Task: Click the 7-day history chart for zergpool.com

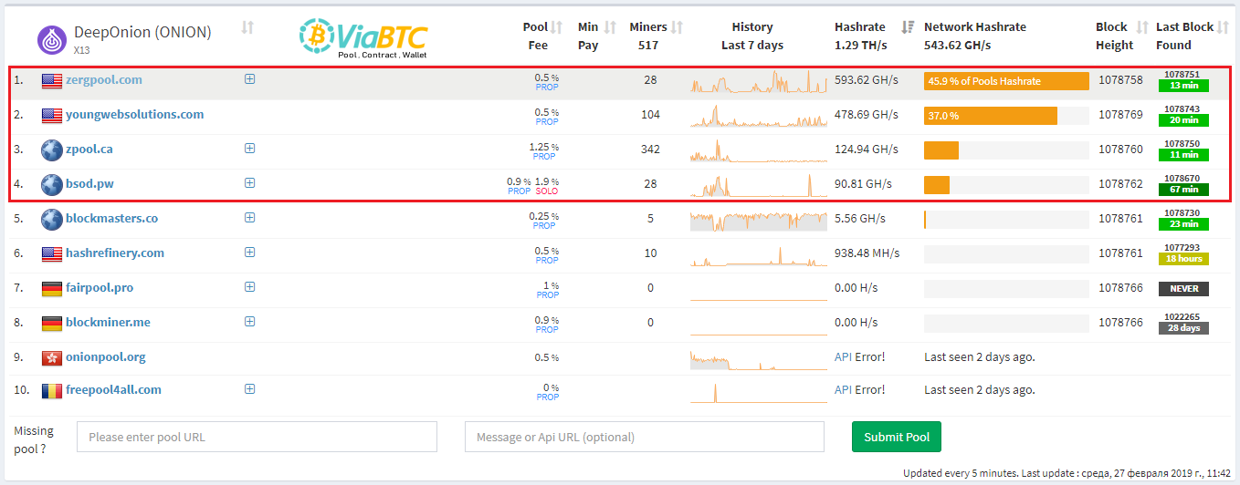Action: 759,81
